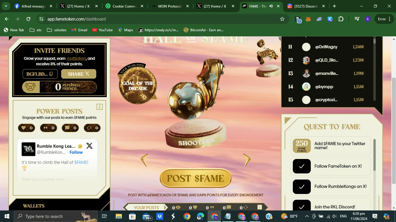Screen dimensions: 396x222
Task: Show the previous team trophy with left arrow
Action: 144,160
